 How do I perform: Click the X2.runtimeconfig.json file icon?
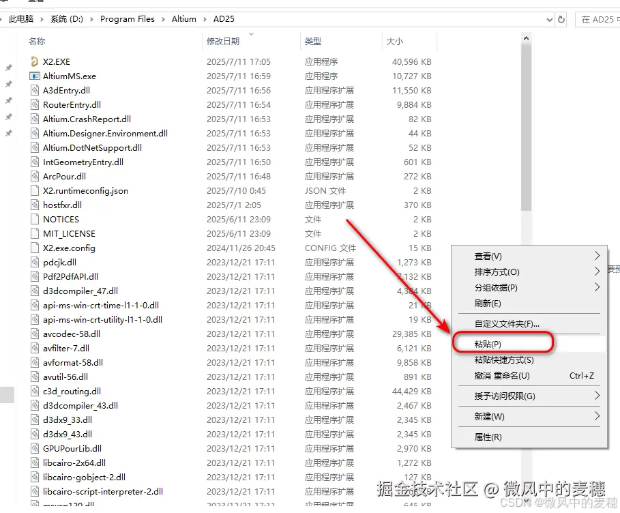pos(35,190)
